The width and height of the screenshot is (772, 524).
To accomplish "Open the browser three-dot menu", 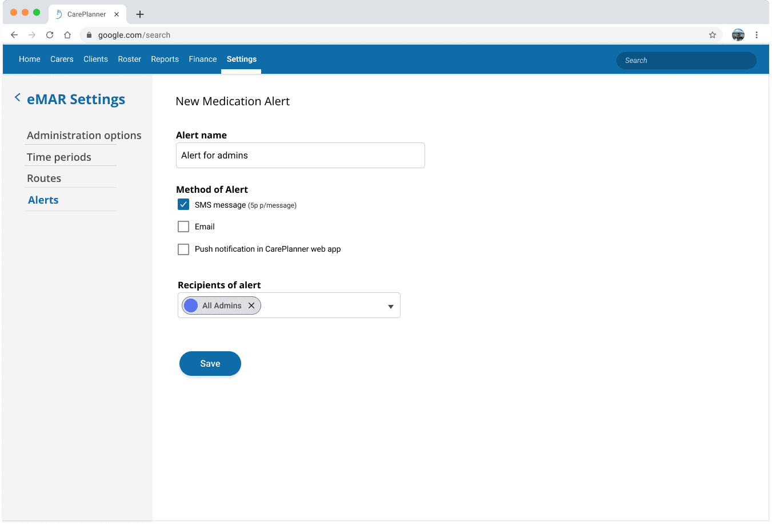I will point(757,35).
